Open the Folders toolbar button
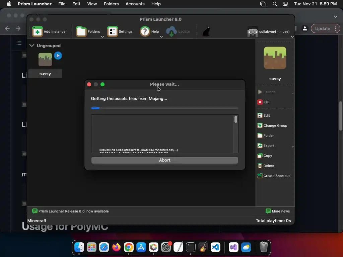 point(88,31)
